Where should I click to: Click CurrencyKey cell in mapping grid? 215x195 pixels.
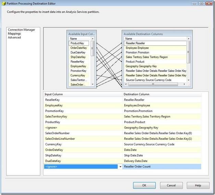pos(83,145)
